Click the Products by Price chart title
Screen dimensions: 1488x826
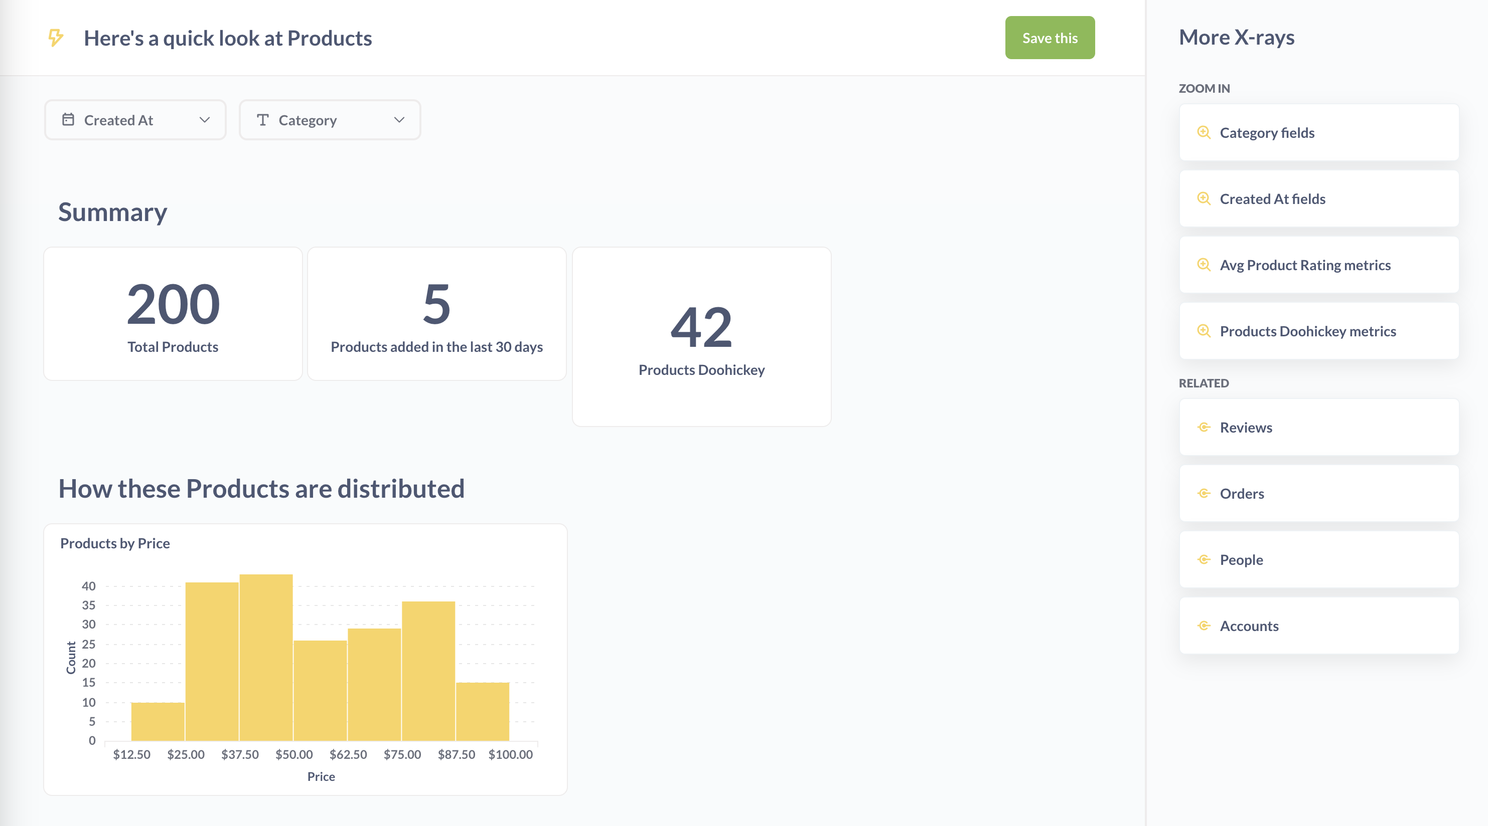click(x=115, y=543)
